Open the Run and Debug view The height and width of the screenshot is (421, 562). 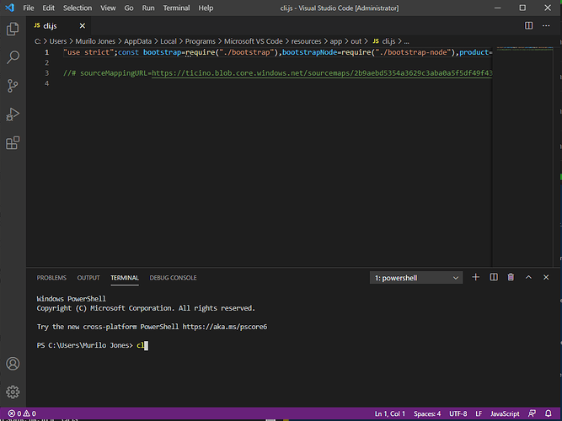pos(13,115)
